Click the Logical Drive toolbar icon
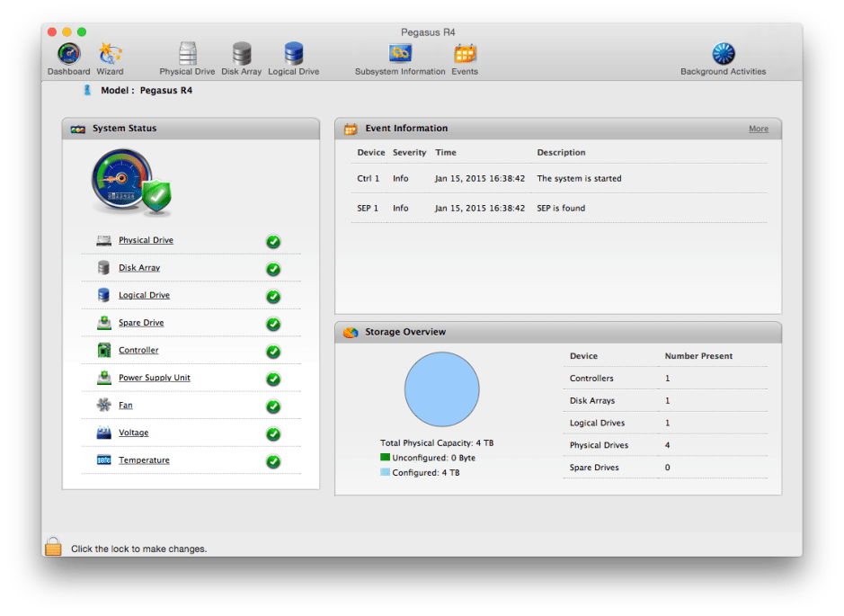844x616 pixels. (x=293, y=52)
